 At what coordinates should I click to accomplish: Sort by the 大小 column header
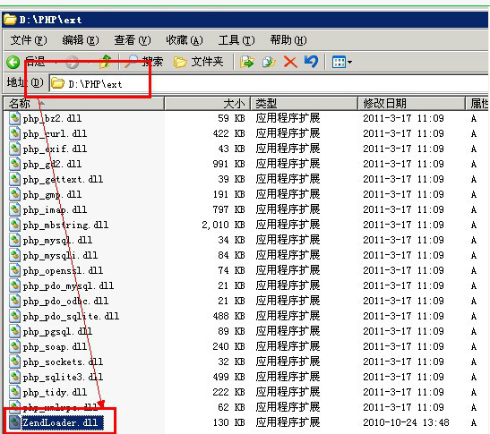point(208,104)
